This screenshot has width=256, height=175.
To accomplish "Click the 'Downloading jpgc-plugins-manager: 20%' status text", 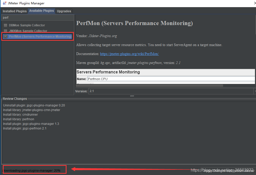I will (x=31, y=170).
